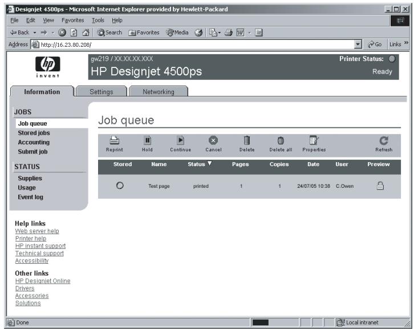Open the Favorites toolbar button
The height and width of the screenshot is (330, 414).
click(144, 33)
